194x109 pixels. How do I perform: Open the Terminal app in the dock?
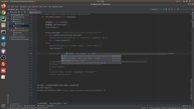[3, 32]
